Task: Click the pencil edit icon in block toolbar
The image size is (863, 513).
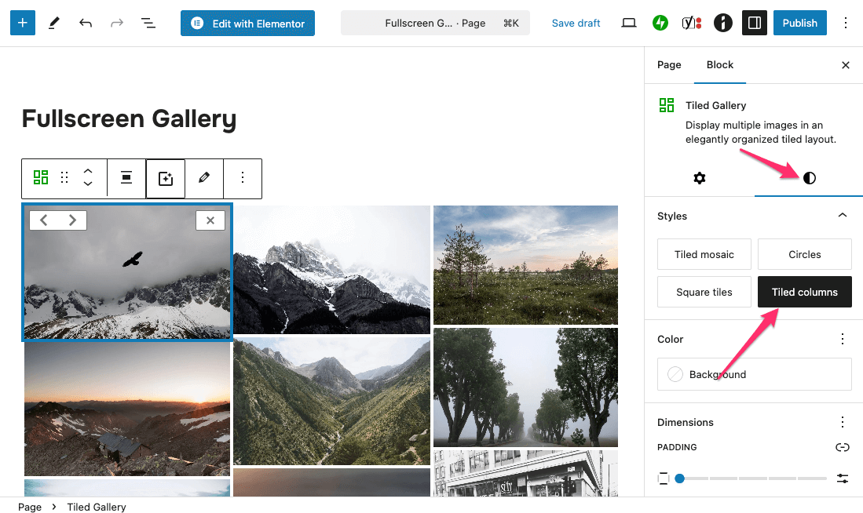Action: pyautogui.click(x=204, y=178)
